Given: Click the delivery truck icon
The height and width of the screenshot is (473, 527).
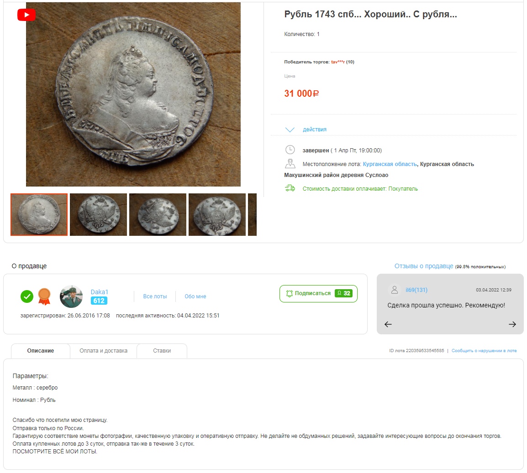Looking at the screenshot, I should click(290, 188).
